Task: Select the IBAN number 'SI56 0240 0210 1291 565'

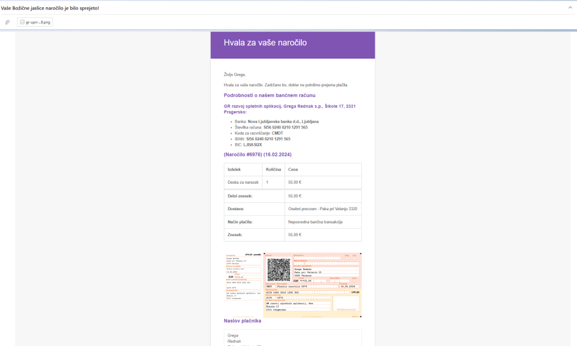Action: point(268,138)
